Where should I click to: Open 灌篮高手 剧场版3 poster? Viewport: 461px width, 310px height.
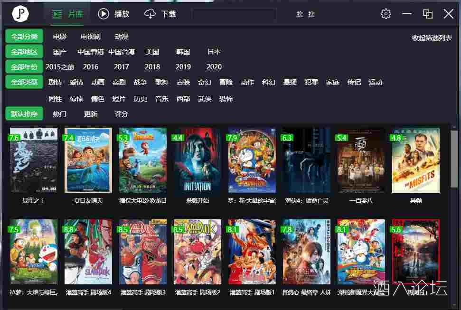pos(143,252)
